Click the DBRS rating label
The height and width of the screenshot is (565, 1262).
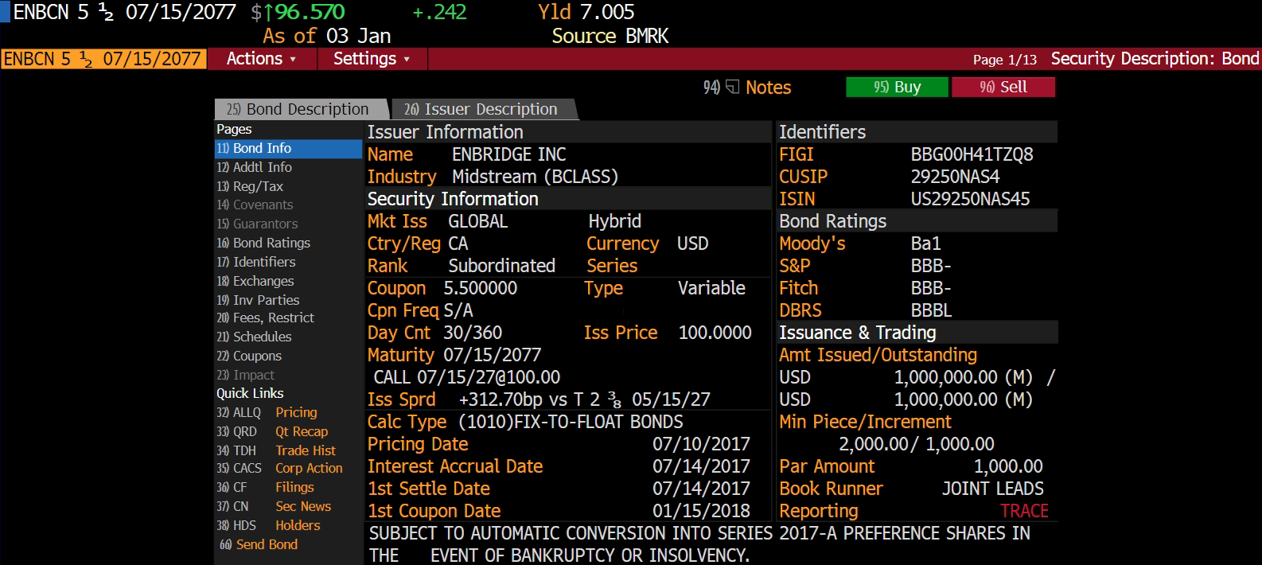coord(800,310)
